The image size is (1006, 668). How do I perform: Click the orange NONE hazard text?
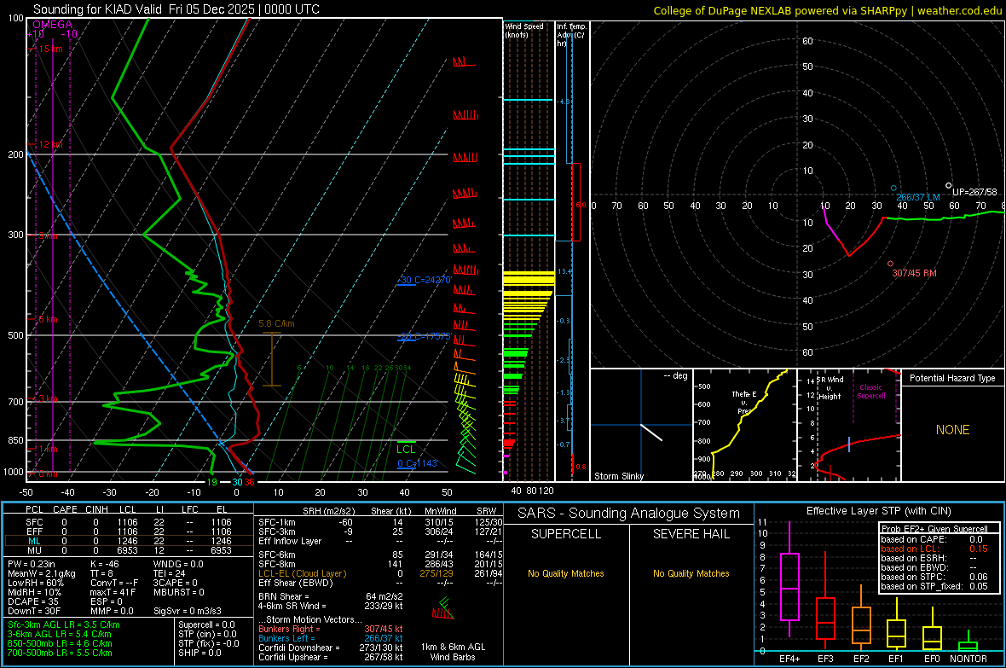(953, 430)
